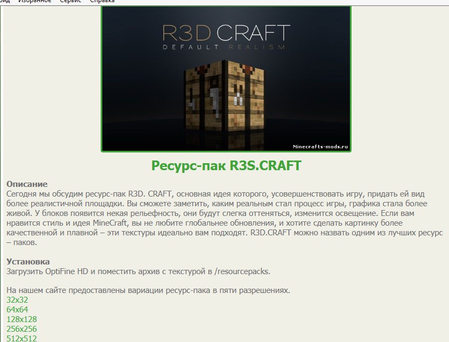Download the 512x512 resolution pack
Image resolution: width=449 pixels, height=342 pixels.
[x=22, y=338]
